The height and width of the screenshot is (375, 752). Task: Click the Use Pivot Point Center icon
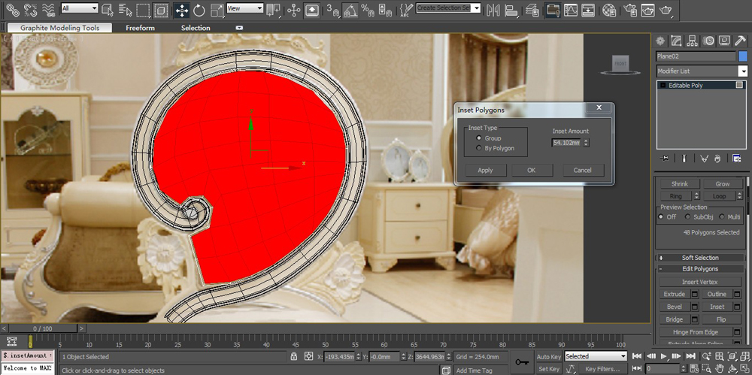coord(273,9)
